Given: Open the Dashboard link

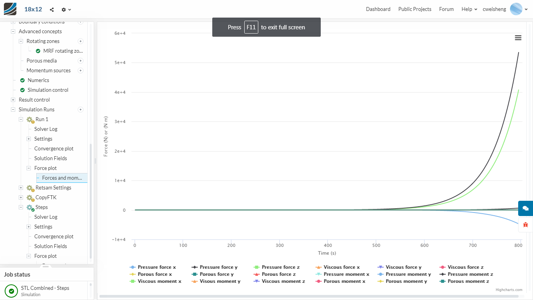Looking at the screenshot, I should click(x=378, y=9).
